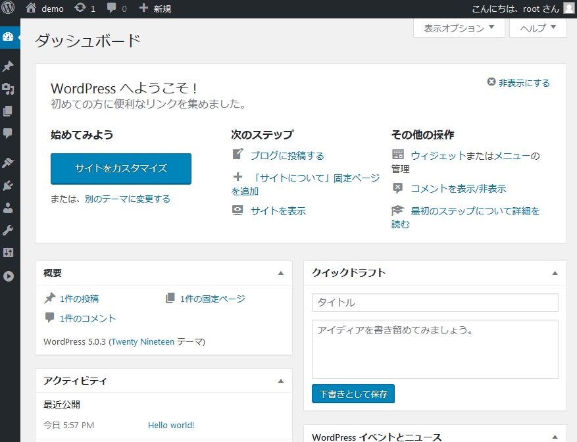Screen dimensions: 577x442
Task: Open Users person icon in sidebar
Action: 8,208
